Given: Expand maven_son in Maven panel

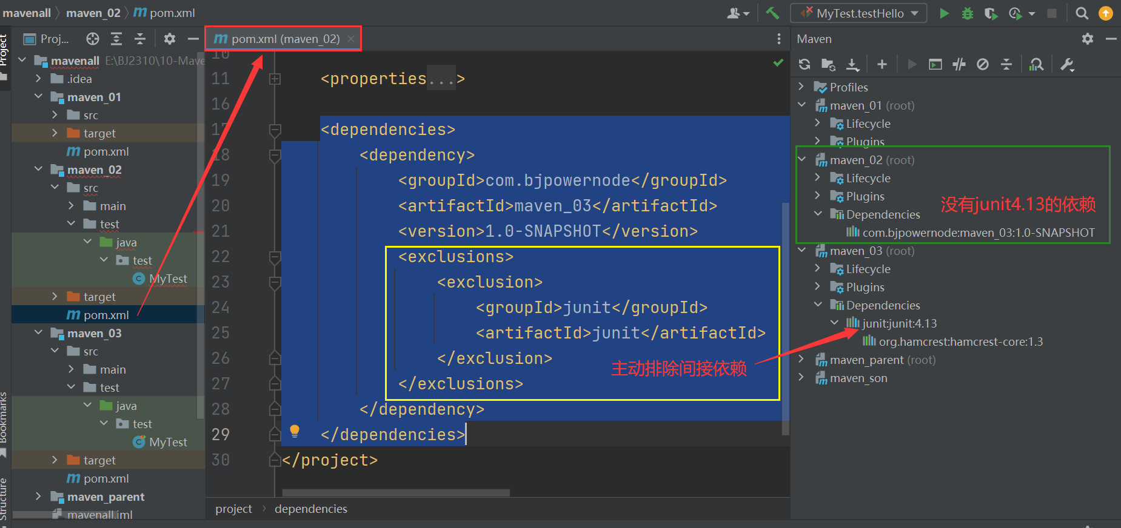Looking at the screenshot, I should click(801, 378).
